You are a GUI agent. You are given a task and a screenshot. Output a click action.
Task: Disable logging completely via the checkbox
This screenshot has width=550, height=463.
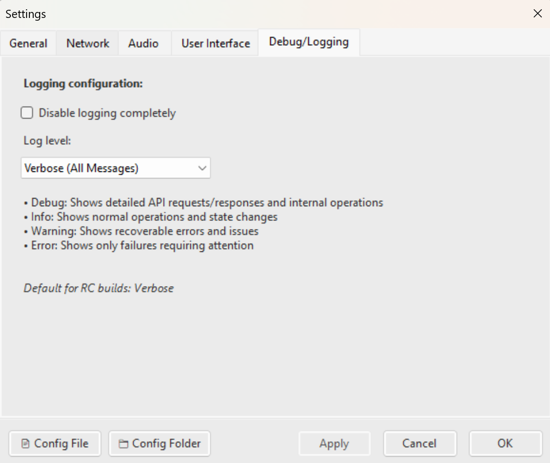(27, 113)
